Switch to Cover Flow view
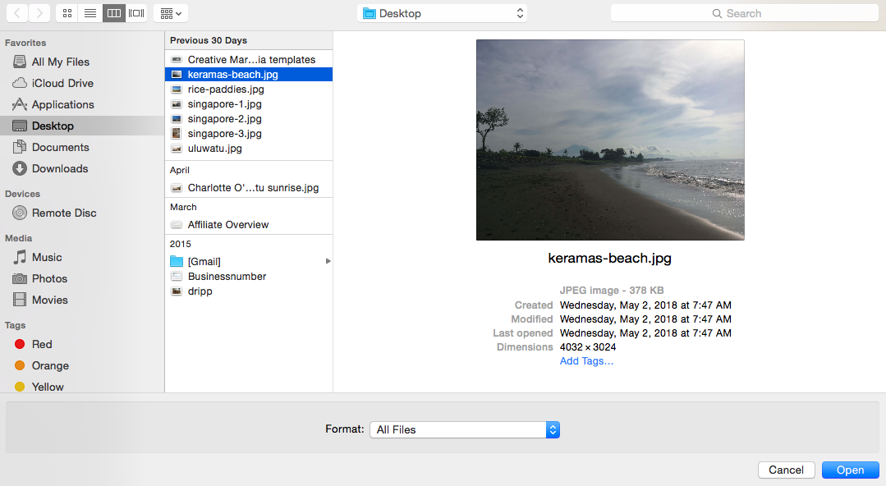Image resolution: width=886 pixels, height=486 pixels. pos(136,13)
